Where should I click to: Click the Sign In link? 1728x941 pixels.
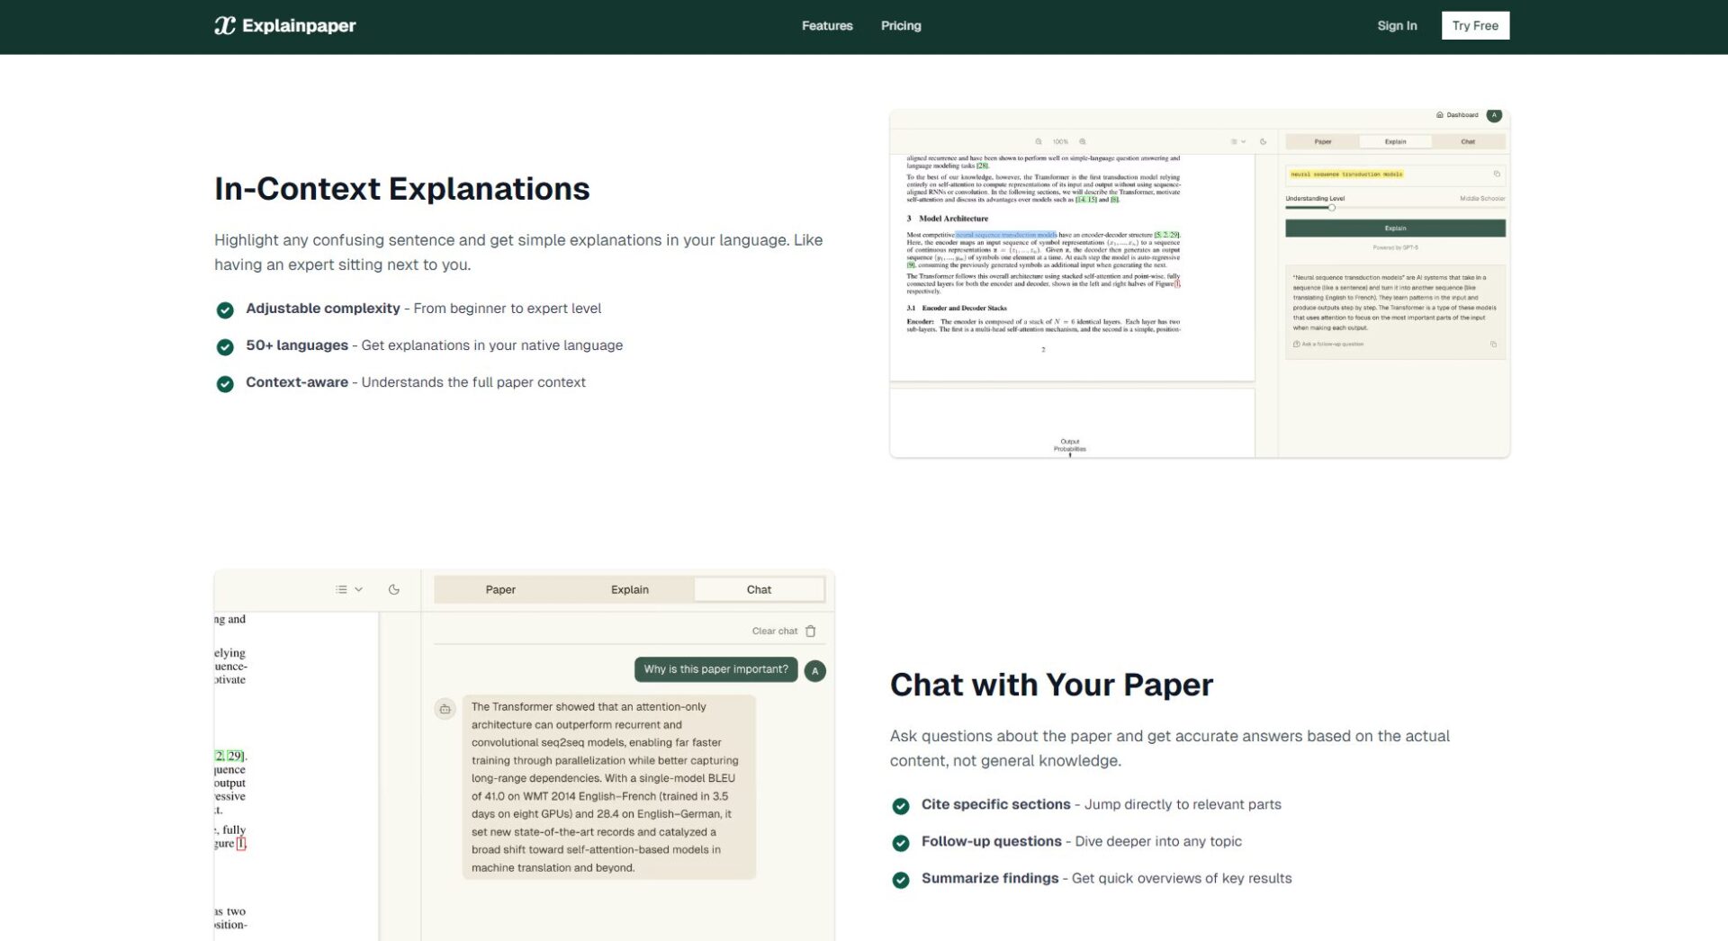(1397, 26)
